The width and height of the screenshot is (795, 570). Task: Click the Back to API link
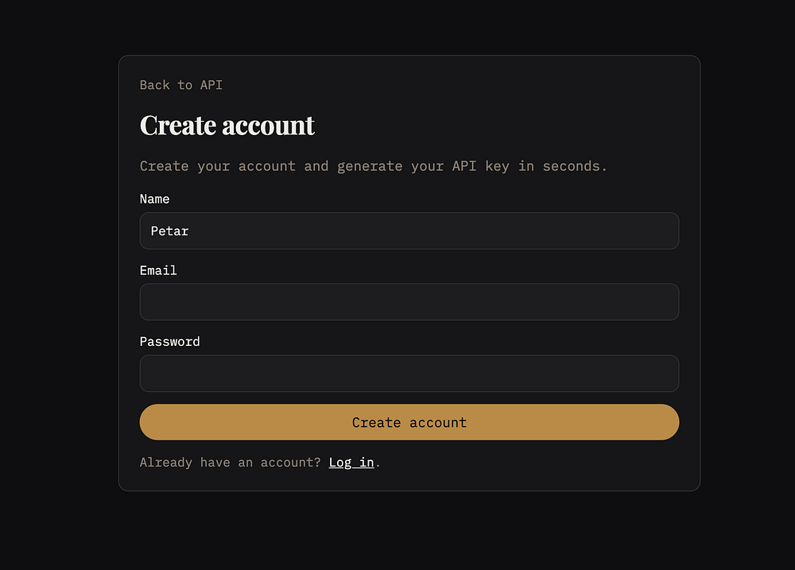[181, 85]
